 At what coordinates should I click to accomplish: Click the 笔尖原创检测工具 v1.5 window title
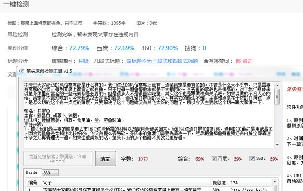49,71
